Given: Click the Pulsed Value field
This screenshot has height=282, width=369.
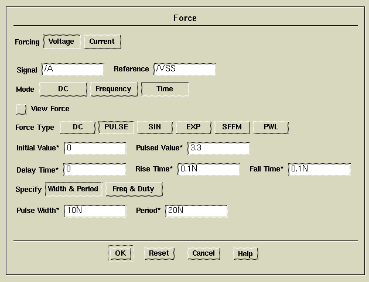Looking at the screenshot, I should [x=218, y=148].
